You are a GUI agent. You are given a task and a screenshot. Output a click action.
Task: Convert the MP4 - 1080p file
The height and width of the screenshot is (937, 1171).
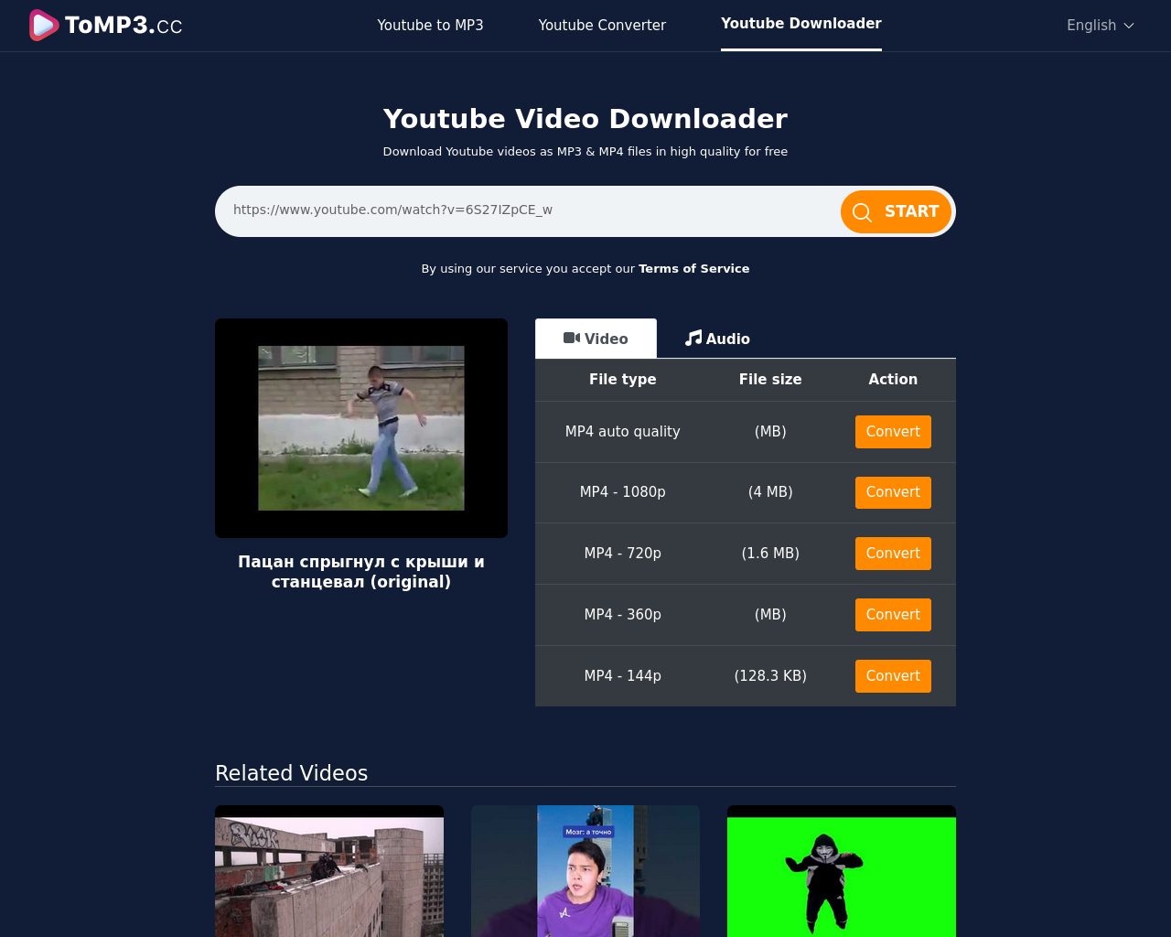[893, 492]
